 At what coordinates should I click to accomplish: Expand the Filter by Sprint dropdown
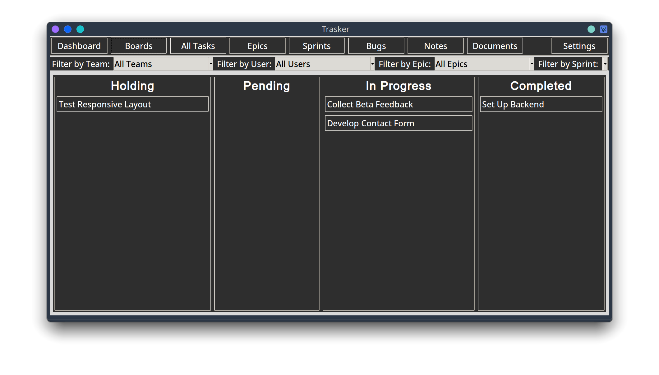tap(605, 64)
